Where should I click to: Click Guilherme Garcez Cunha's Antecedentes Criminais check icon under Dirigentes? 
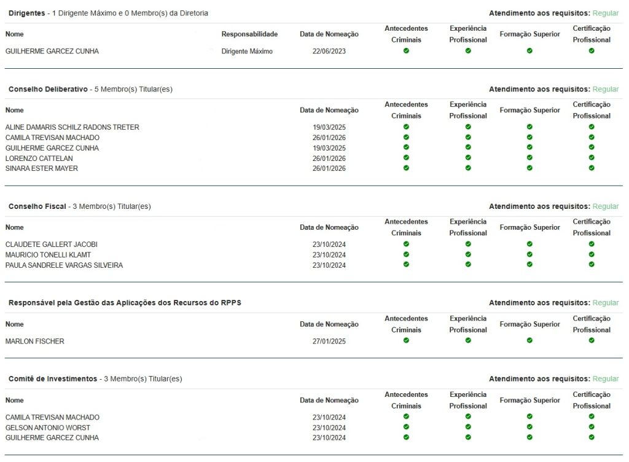406,51
